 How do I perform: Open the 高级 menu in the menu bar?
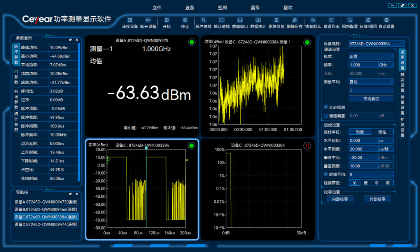255,8
